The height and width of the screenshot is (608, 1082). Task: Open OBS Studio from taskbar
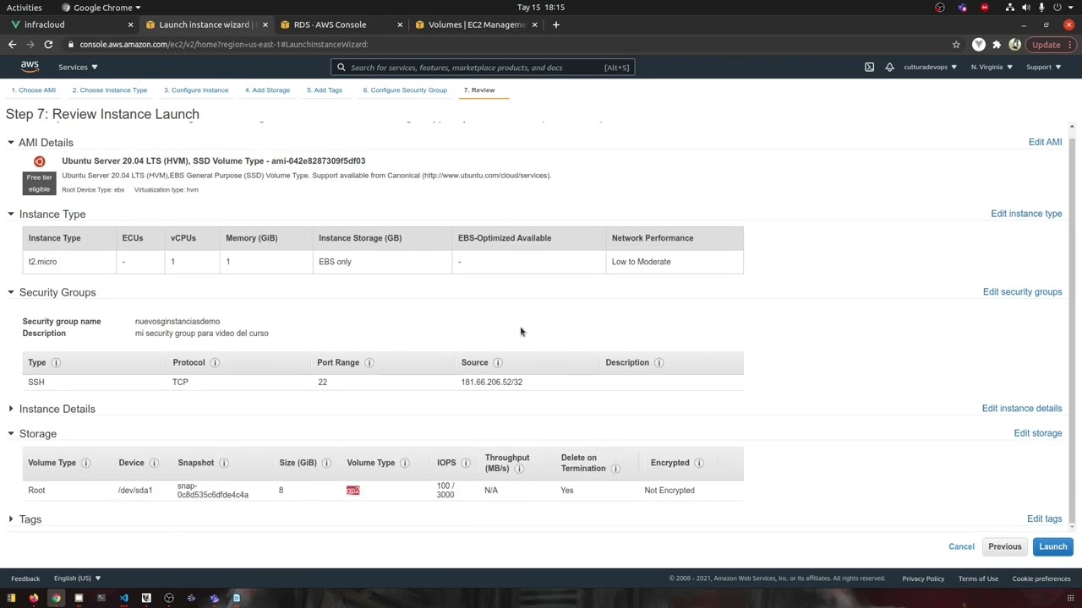pos(169,599)
